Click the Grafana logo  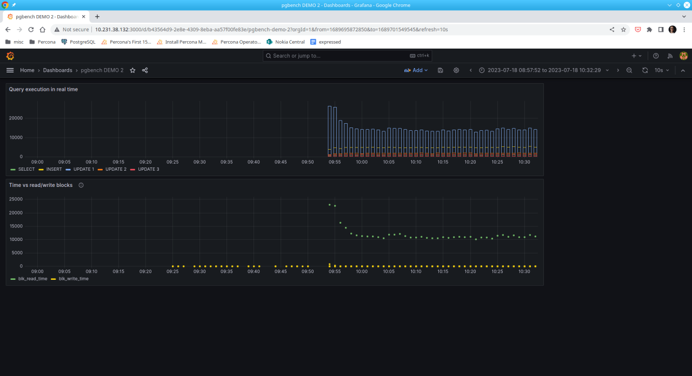[10, 56]
